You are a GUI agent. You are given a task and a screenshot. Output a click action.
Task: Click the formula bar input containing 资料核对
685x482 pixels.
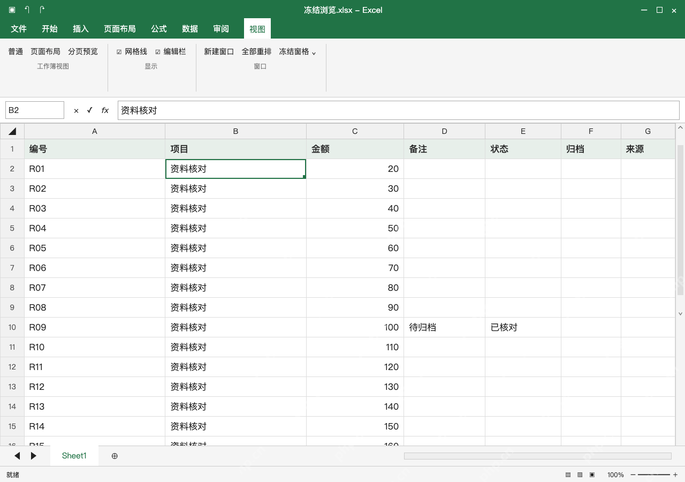[398, 110]
